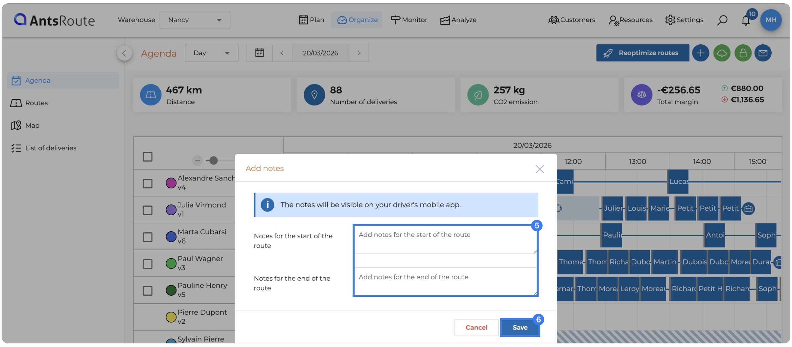Screen dimensions: 792x347
Task: Click the green padlock lock icon
Action: (743, 53)
